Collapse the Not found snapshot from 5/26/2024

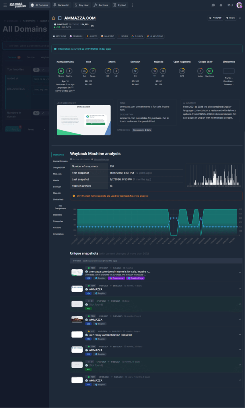coord(240,365)
